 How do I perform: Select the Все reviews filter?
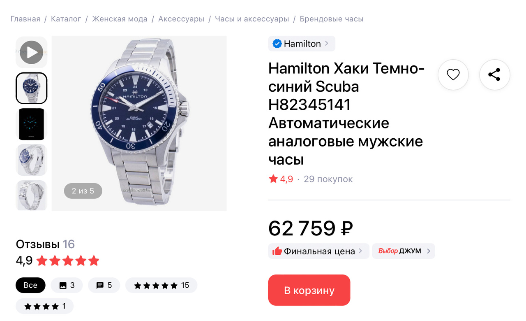point(30,285)
